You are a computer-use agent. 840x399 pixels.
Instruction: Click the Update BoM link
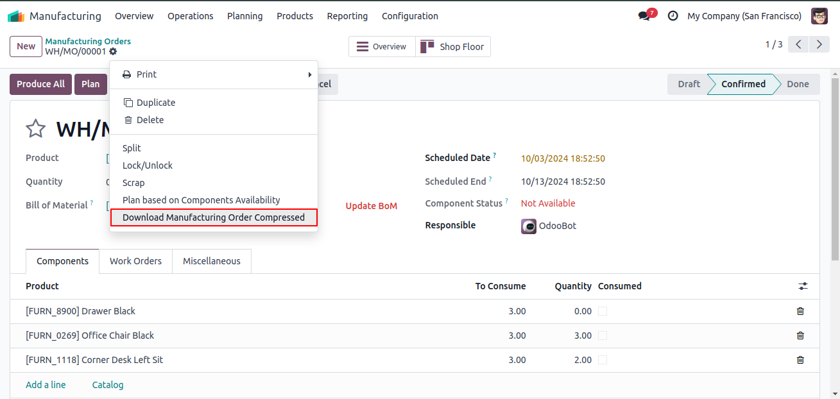tap(372, 206)
